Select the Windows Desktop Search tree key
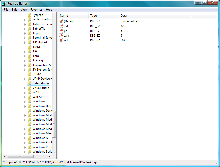220x167 pixels. pyautogui.click(x=42, y=111)
